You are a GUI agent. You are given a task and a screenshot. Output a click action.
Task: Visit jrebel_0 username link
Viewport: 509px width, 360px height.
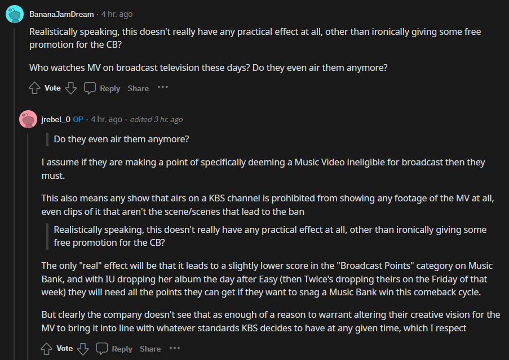click(x=56, y=119)
